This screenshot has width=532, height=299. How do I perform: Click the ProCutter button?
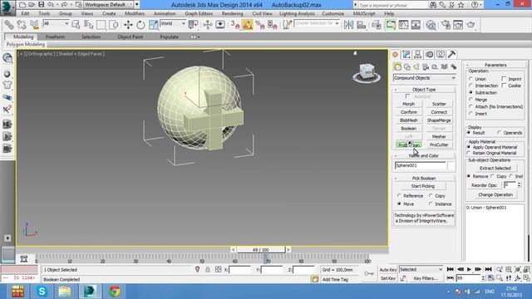coord(439,145)
